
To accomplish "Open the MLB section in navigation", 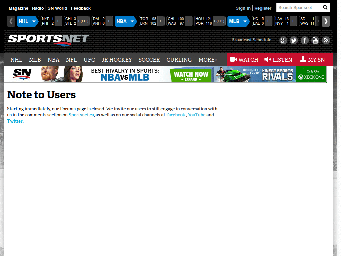I will [35, 60].
